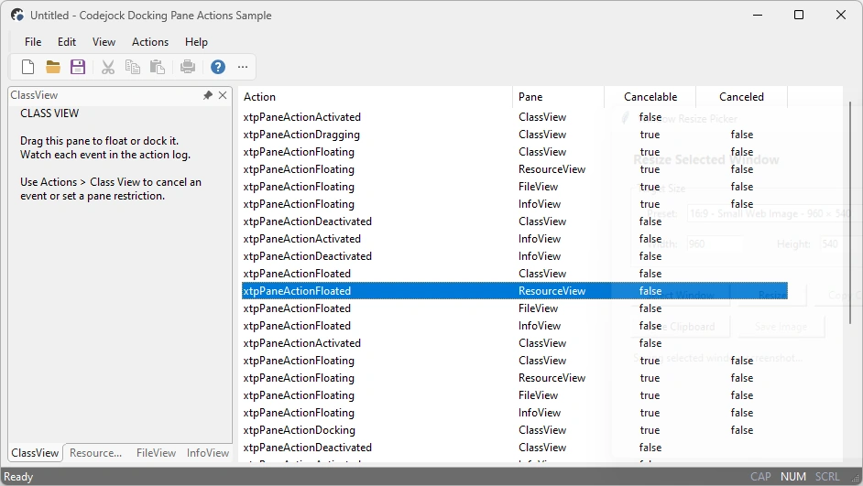The width and height of the screenshot is (863, 486).
Task: Click the NUM indicator in status bar
Action: [x=793, y=477]
